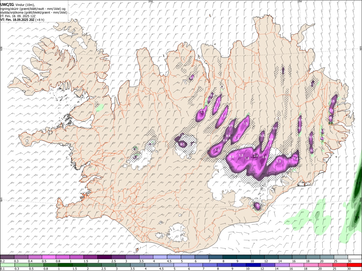Screen dimensions: 362x271
Task: Click the "0.9" snowfall value on the map
Action: [x=232, y=157]
